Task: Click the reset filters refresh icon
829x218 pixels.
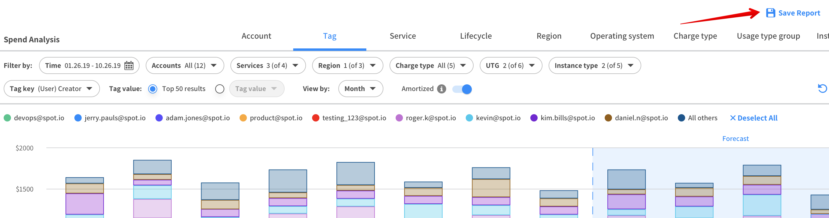Action: coord(822,88)
